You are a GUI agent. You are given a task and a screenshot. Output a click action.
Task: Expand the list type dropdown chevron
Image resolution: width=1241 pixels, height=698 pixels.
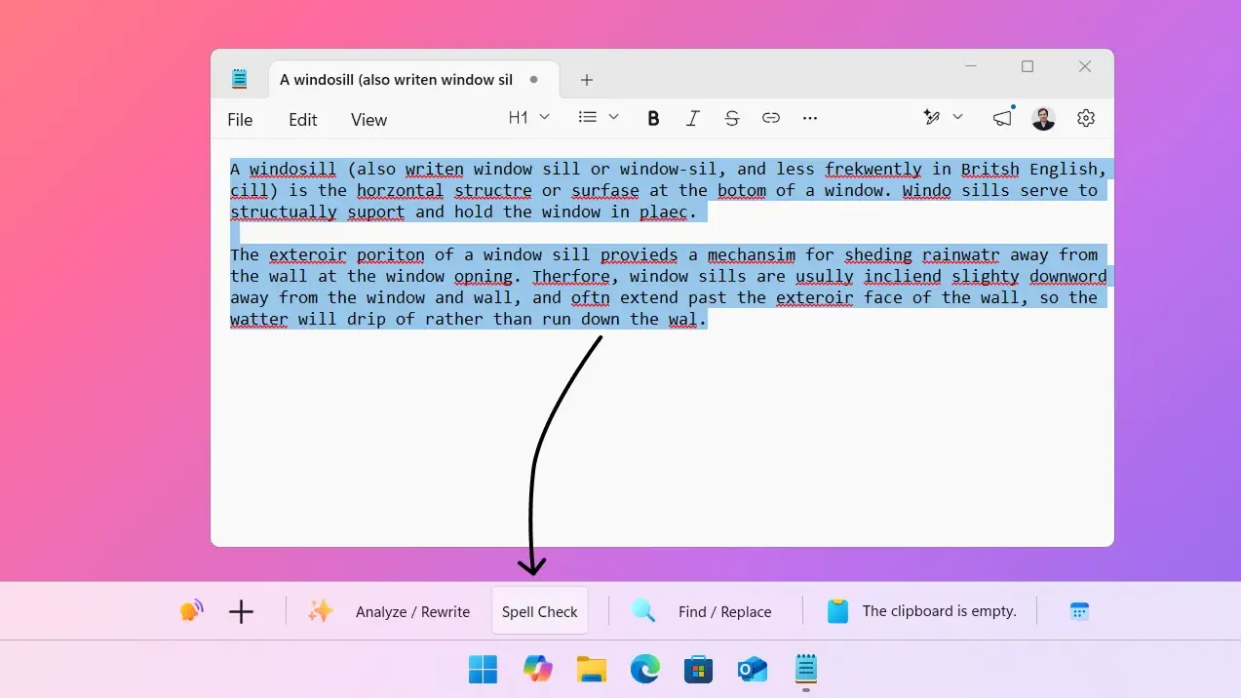click(x=613, y=117)
